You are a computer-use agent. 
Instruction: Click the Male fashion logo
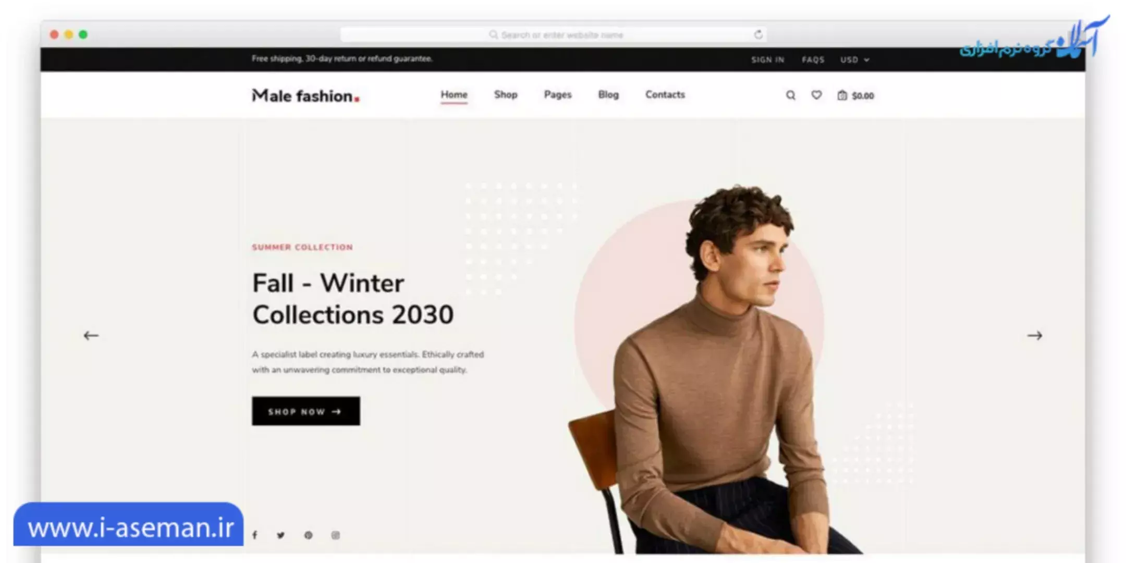click(x=306, y=96)
